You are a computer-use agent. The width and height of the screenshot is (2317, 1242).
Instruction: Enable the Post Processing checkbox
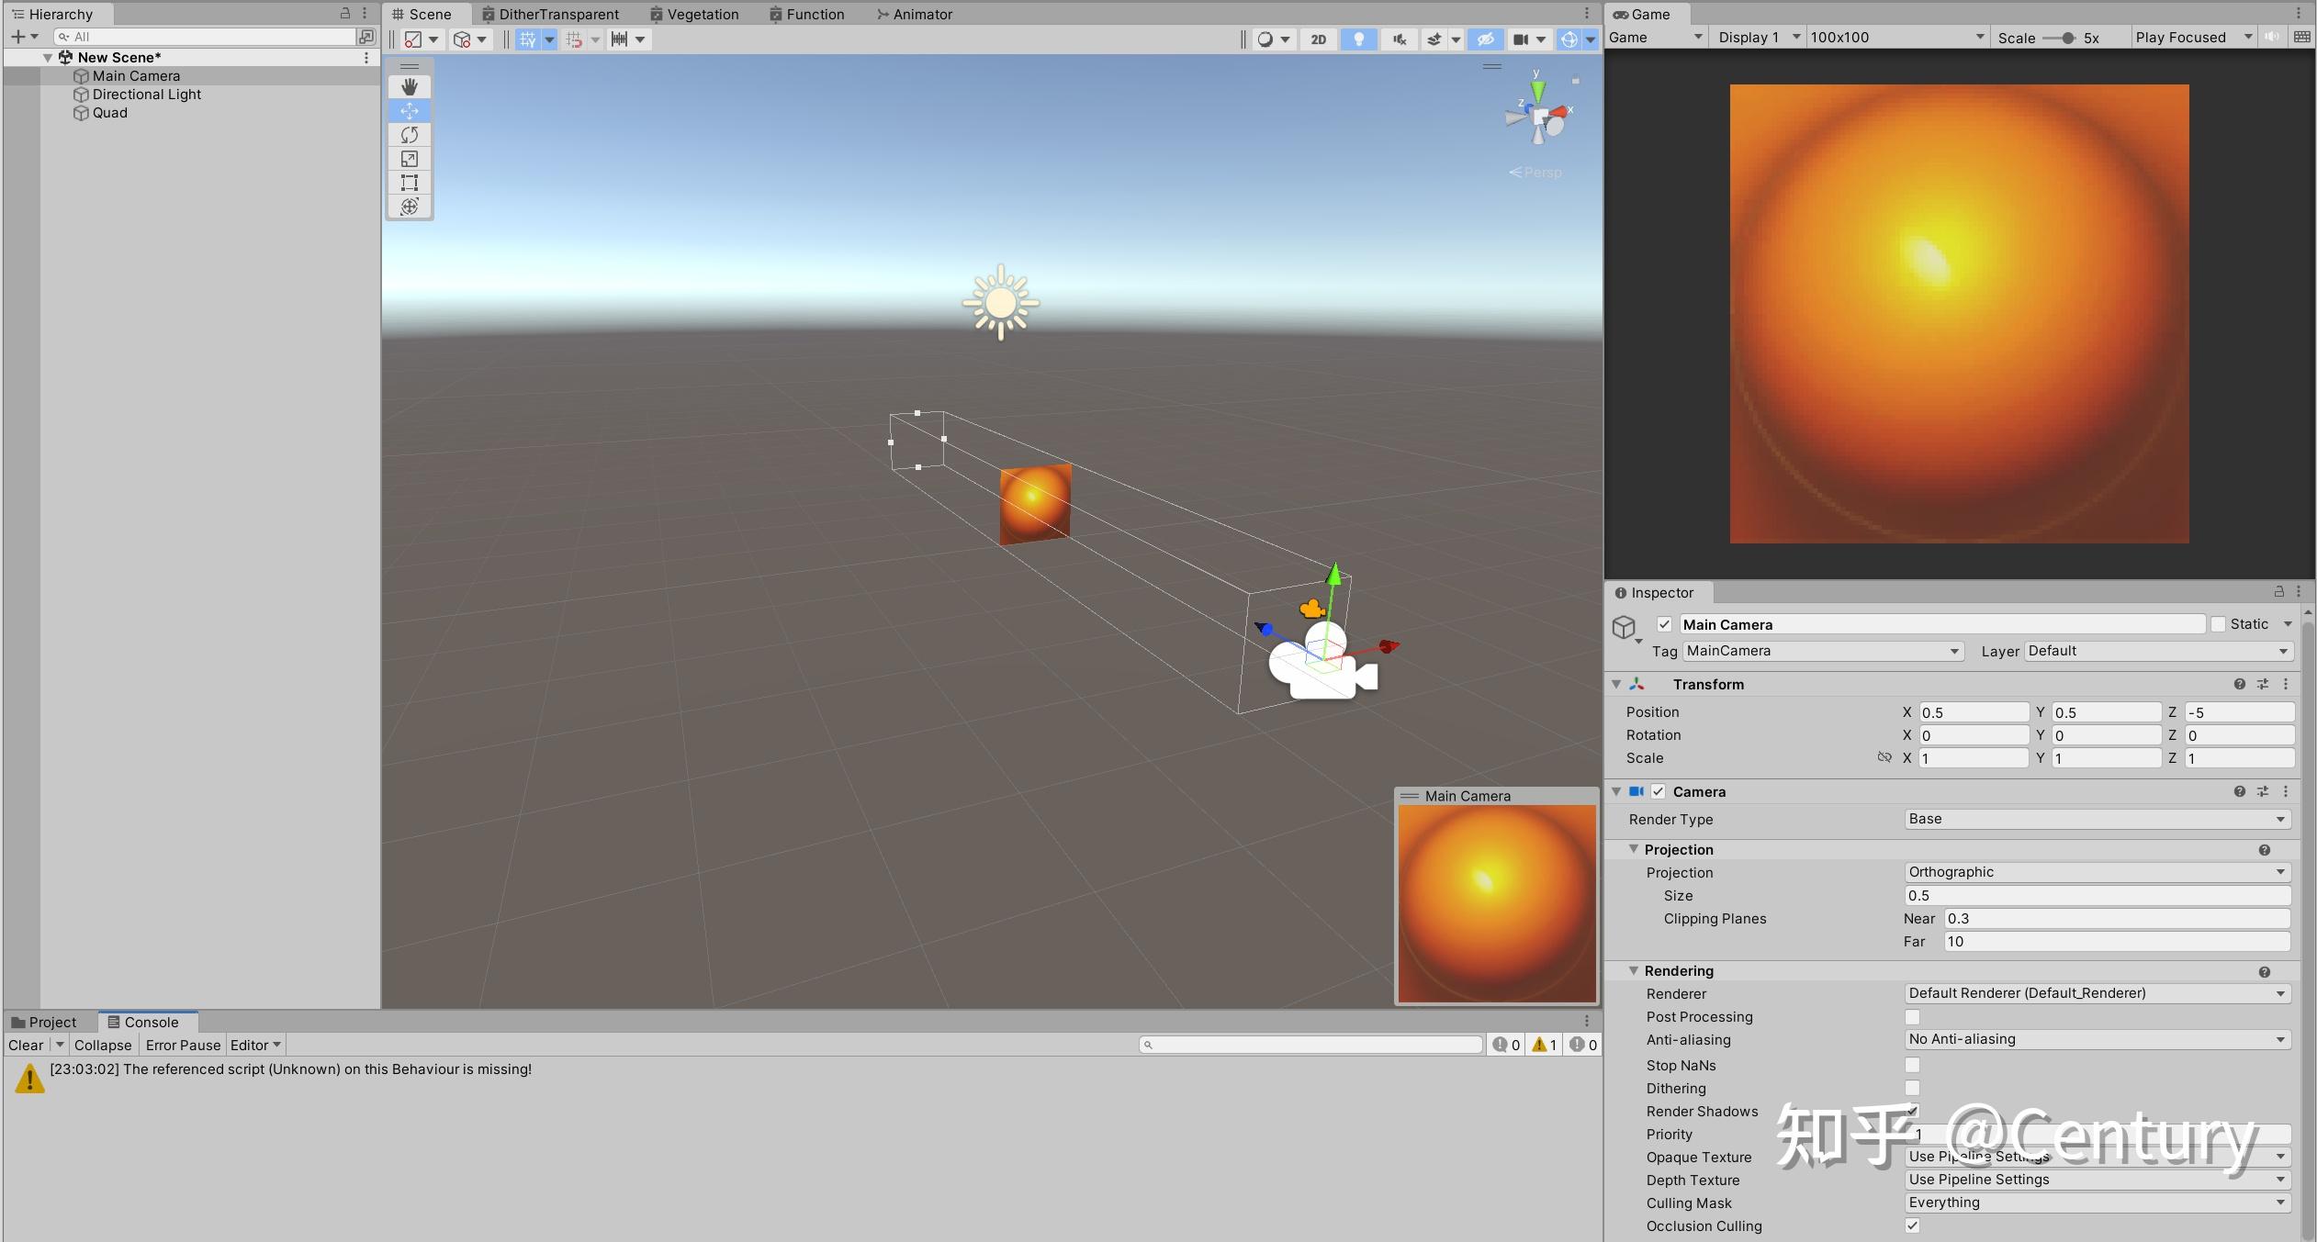tap(1912, 1017)
